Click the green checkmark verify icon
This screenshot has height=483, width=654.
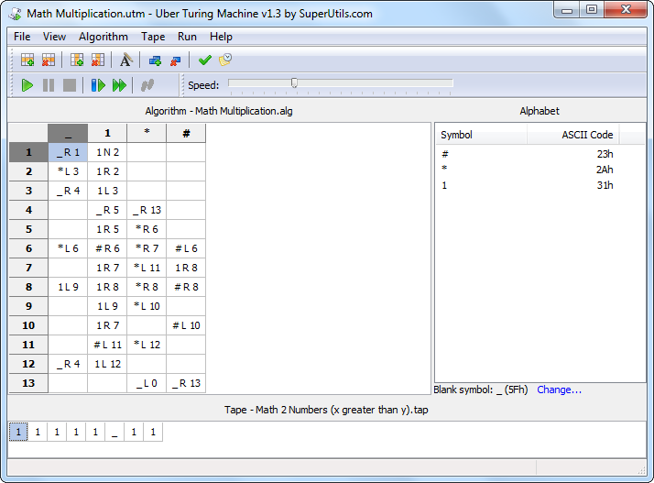[x=205, y=60]
